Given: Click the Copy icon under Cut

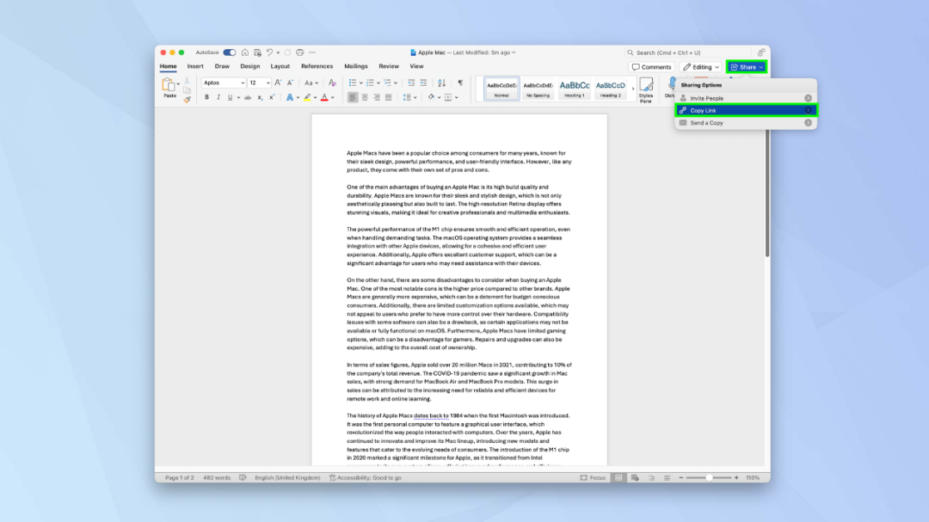Looking at the screenshot, I should pos(187,90).
